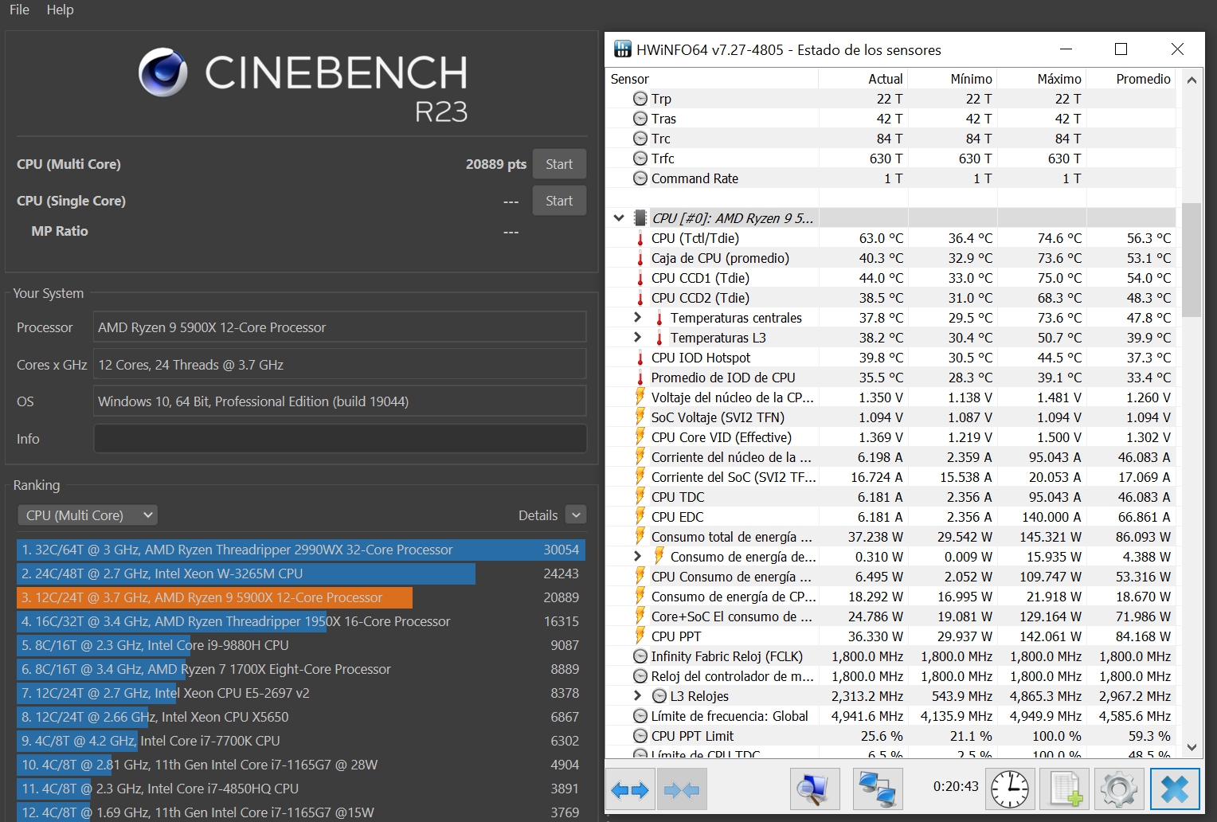Viewport: 1217px width, 822px height.
Task: Toggle the Details dropdown arrow in Ranking
Action: coord(576,515)
